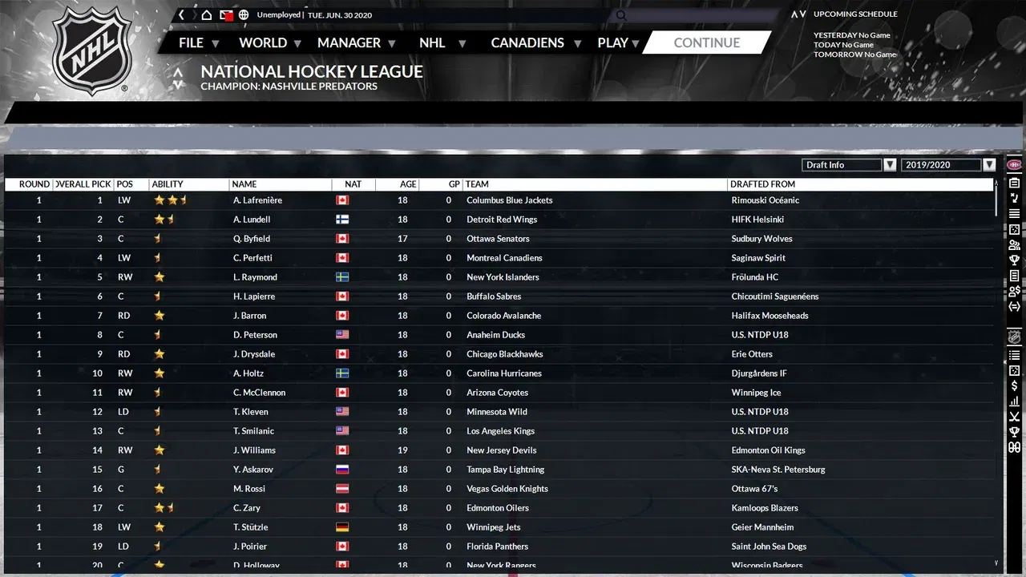
Task: Click the Montreal Canadiens logo in sidebar
Action: pyautogui.click(x=1014, y=165)
